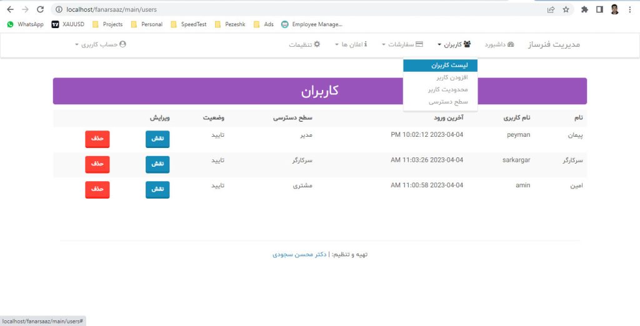The image size is (640, 326).
Task: Click the site info icon in address bar
Action: point(59,9)
